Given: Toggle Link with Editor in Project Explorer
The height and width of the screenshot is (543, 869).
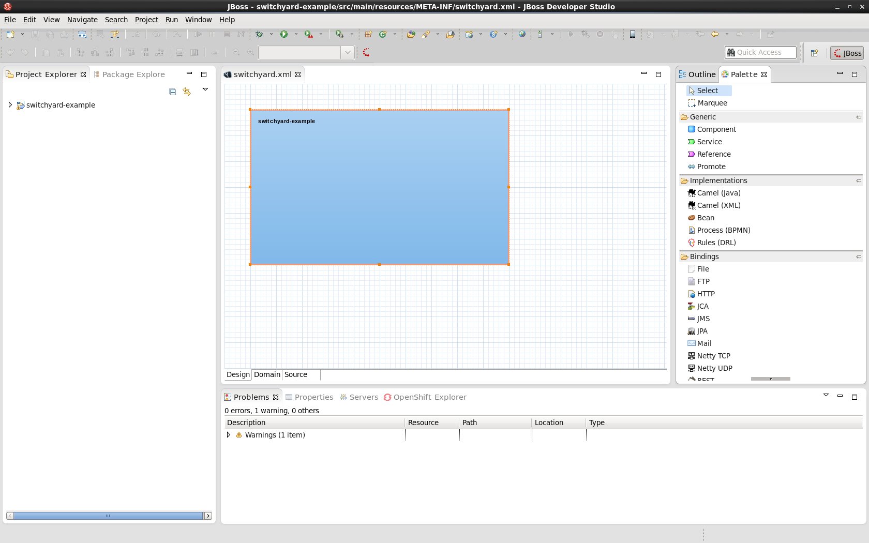Looking at the screenshot, I should point(187,92).
